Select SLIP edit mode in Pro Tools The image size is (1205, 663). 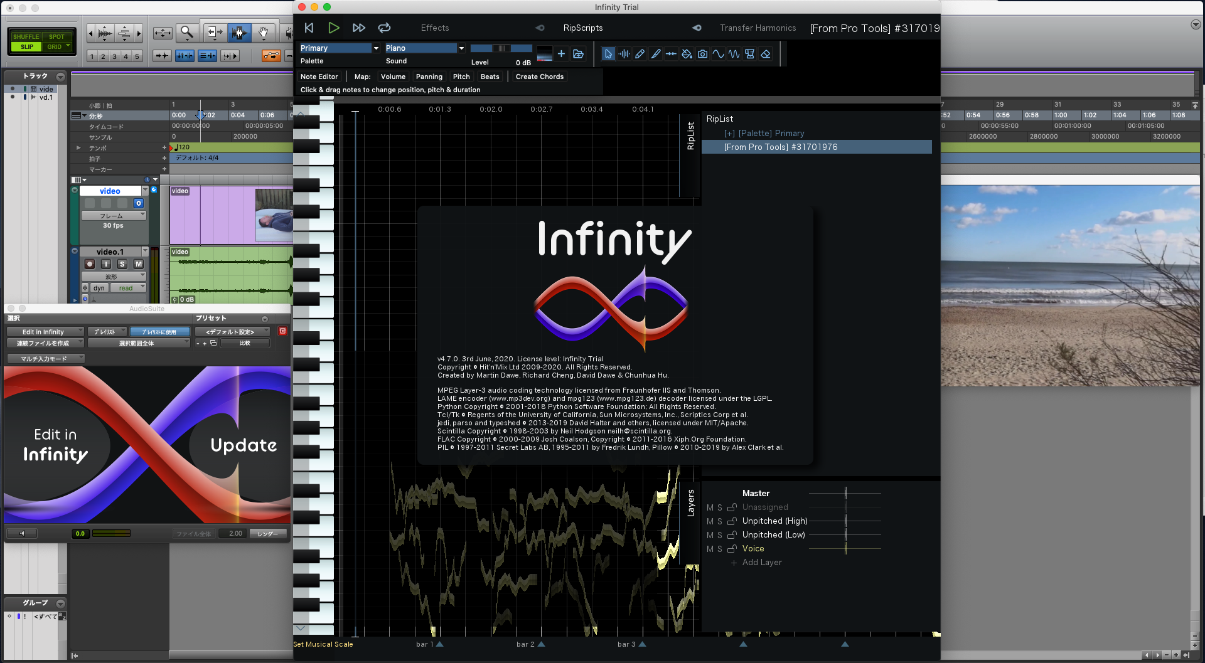coord(26,46)
